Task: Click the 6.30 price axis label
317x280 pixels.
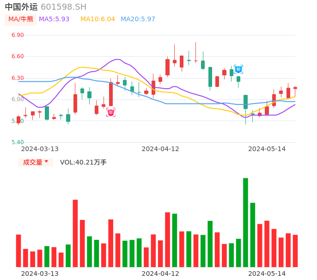Action: (x=18, y=78)
